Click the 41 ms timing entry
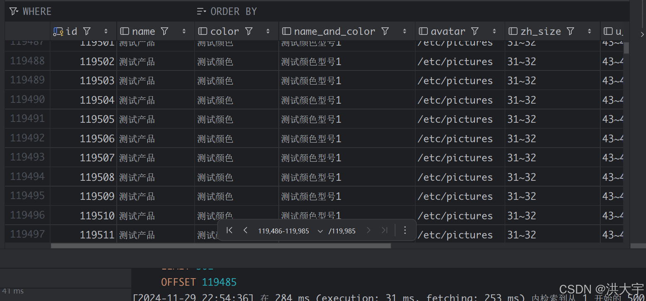 (x=13, y=291)
